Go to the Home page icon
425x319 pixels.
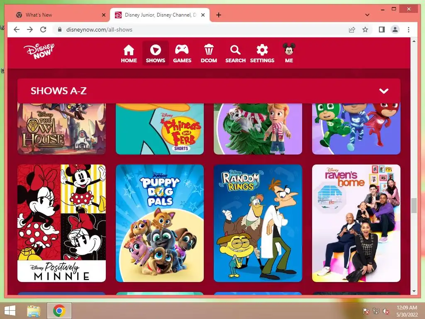129,54
